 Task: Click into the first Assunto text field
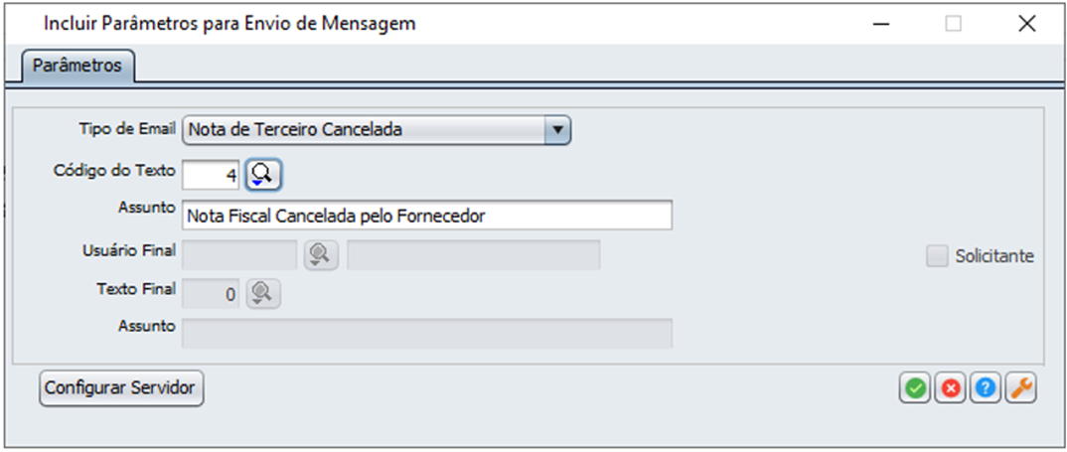427,216
